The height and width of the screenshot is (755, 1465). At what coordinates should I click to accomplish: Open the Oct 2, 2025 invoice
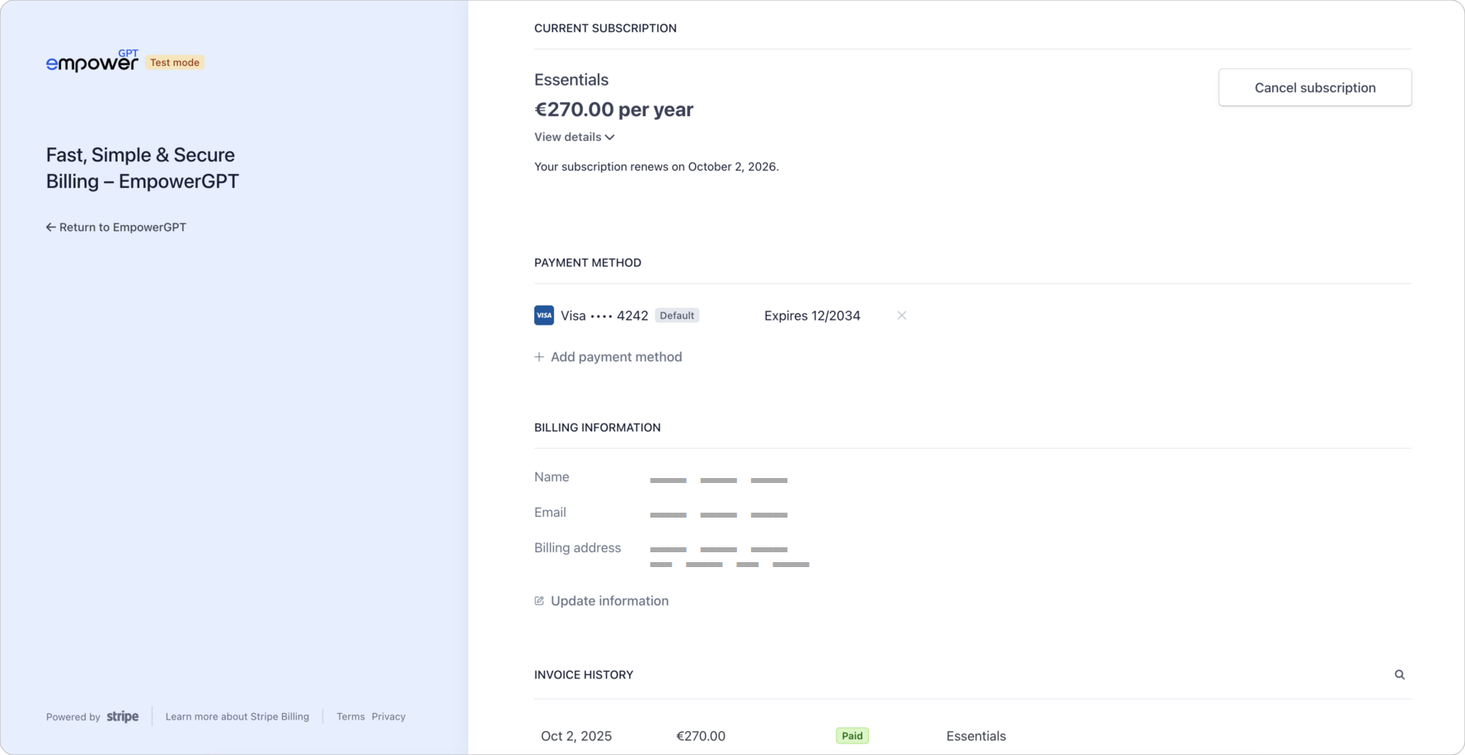[x=576, y=736]
